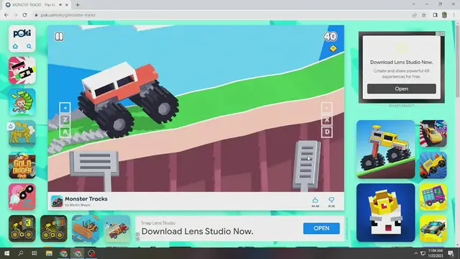460x259 pixels.
Task: Open the Open button in Lens Studio side ad
Action: click(401, 88)
